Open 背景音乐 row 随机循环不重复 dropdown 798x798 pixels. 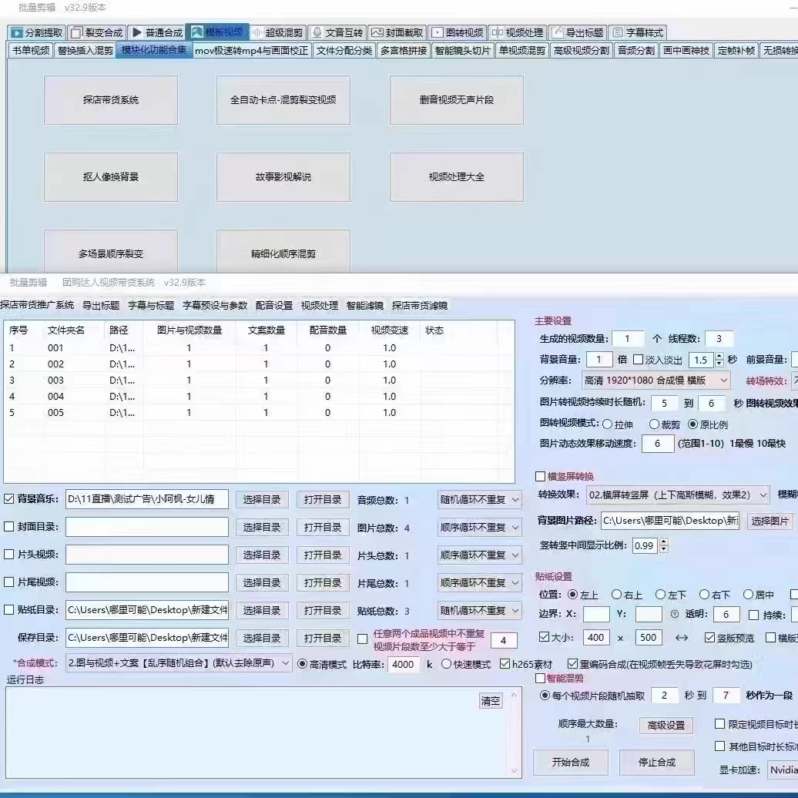(x=479, y=500)
